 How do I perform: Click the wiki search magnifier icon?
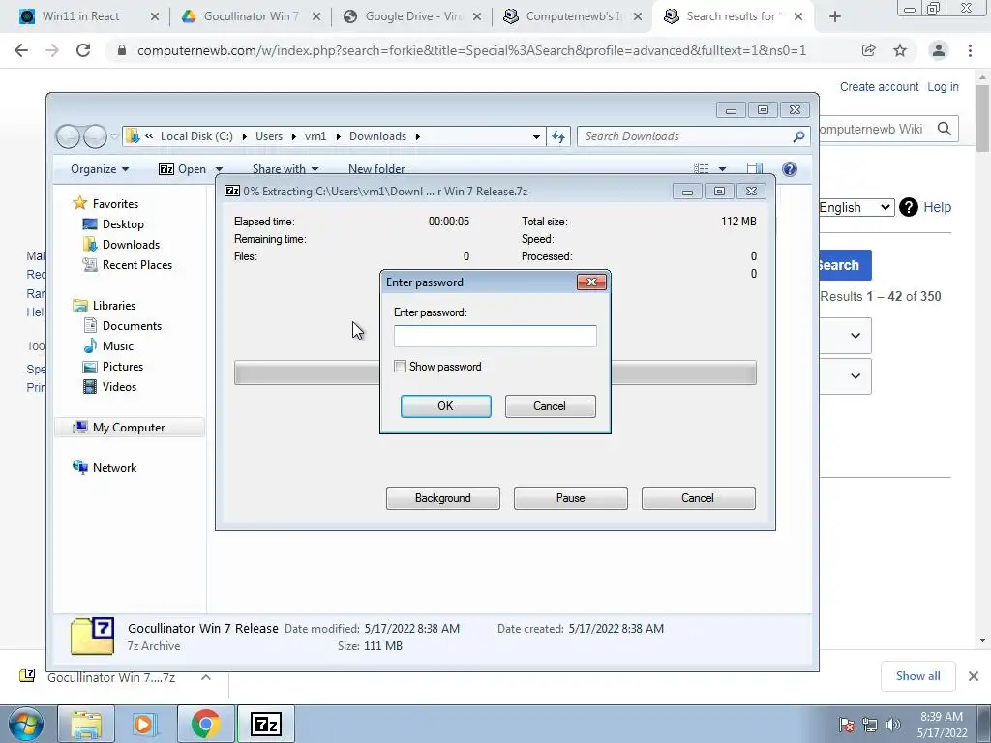click(x=945, y=129)
